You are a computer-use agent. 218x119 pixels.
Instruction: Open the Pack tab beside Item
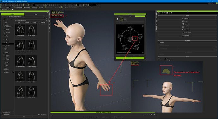11,19
